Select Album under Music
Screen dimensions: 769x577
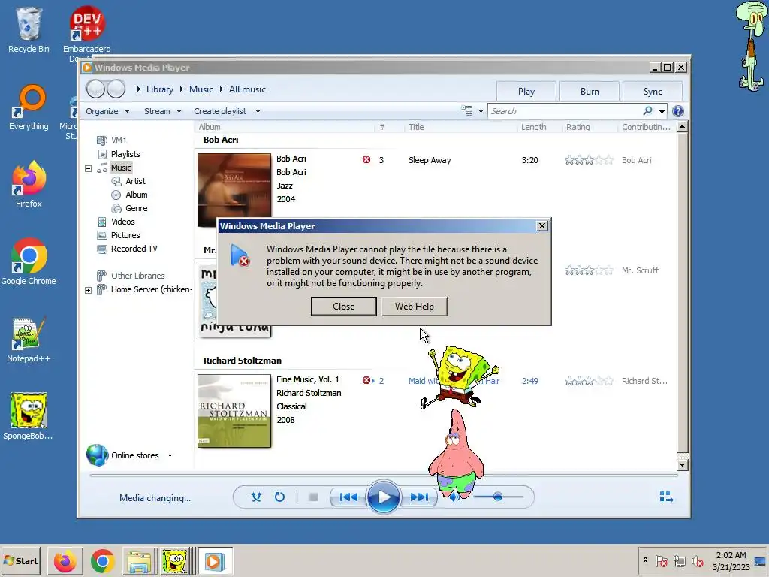[x=137, y=195]
